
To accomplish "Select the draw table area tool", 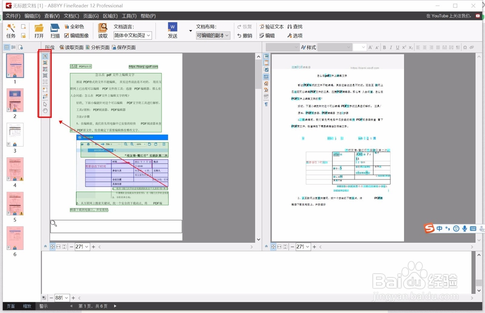I will point(45,76).
